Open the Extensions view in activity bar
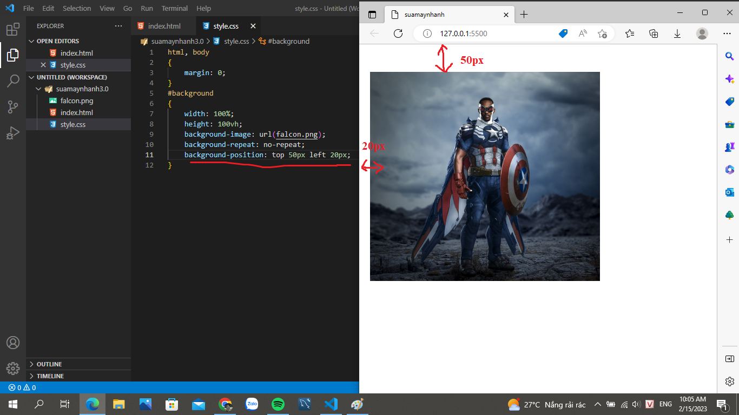This screenshot has height=415, width=739. coord(12,29)
